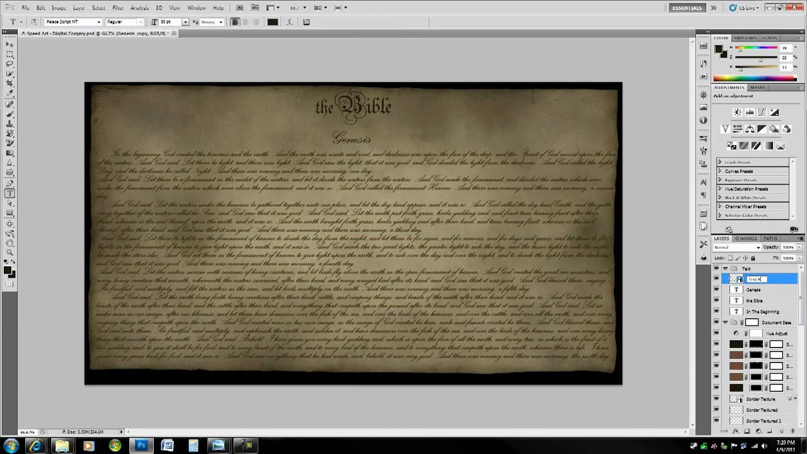Toggle the lock transparent pixels option
The width and height of the screenshot is (807, 454).
[x=731, y=258]
